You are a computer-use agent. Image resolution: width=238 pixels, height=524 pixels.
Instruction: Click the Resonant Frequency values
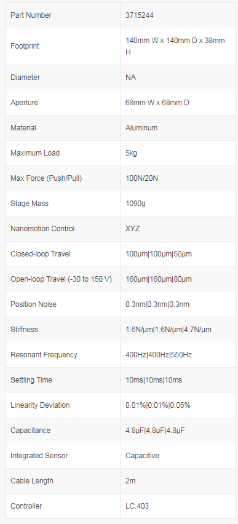pos(159,355)
